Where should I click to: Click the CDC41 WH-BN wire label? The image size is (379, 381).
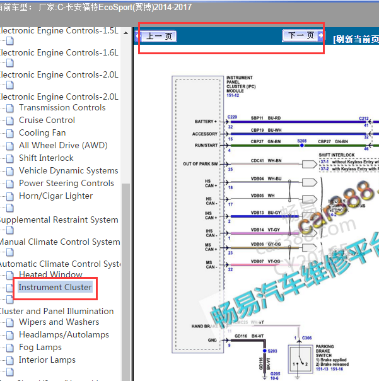266,161
